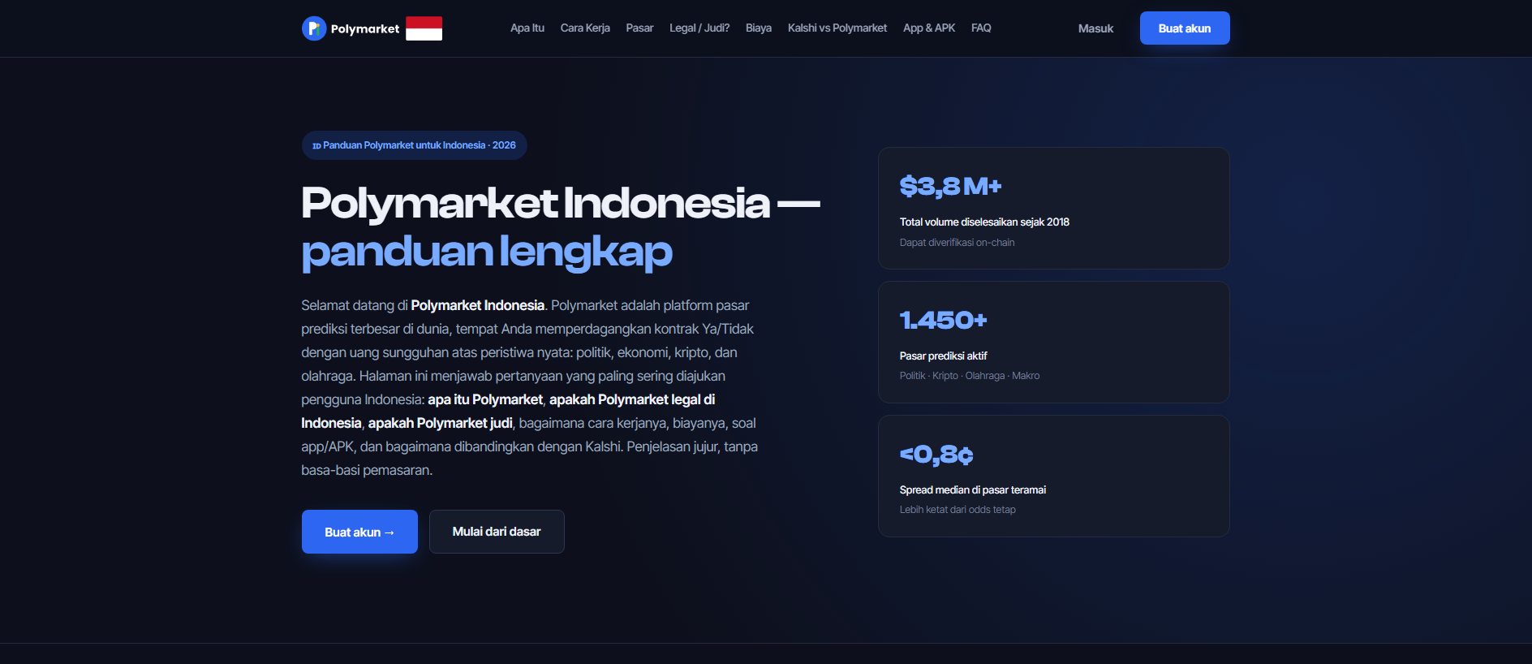The image size is (1532, 664).
Task: Open the FAQ nav item
Action: tap(981, 28)
